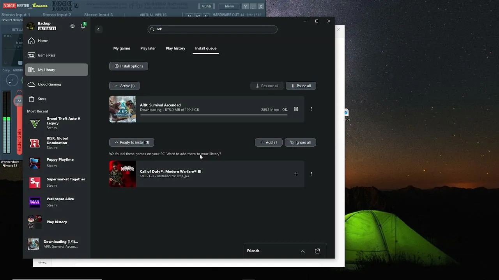This screenshot has height=280, width=499.
Task: Open Cloud Gaming in the sidebar
Action: (x=57, y=84)
